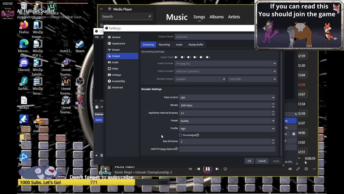Click the Media Player search box
344x194 pixels.
pos(126,16)
